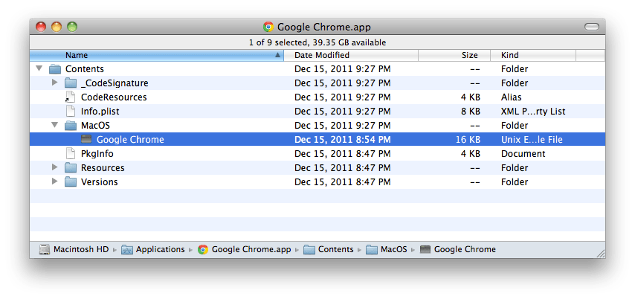Viewport: 635px width, 299px height.
Task: Click the Google Chrome file name in list
Action: 130,140
